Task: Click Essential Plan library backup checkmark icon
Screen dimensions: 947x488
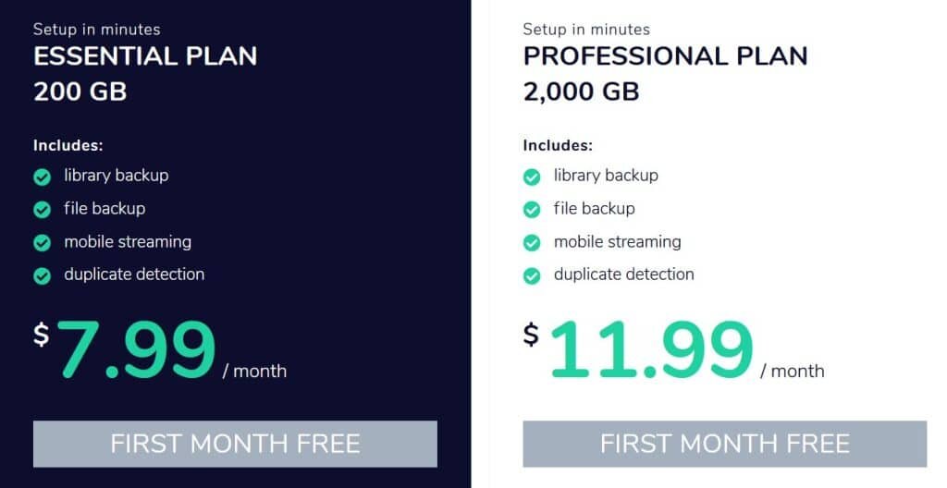Action: pyautogui.click(x=42, y=177)
